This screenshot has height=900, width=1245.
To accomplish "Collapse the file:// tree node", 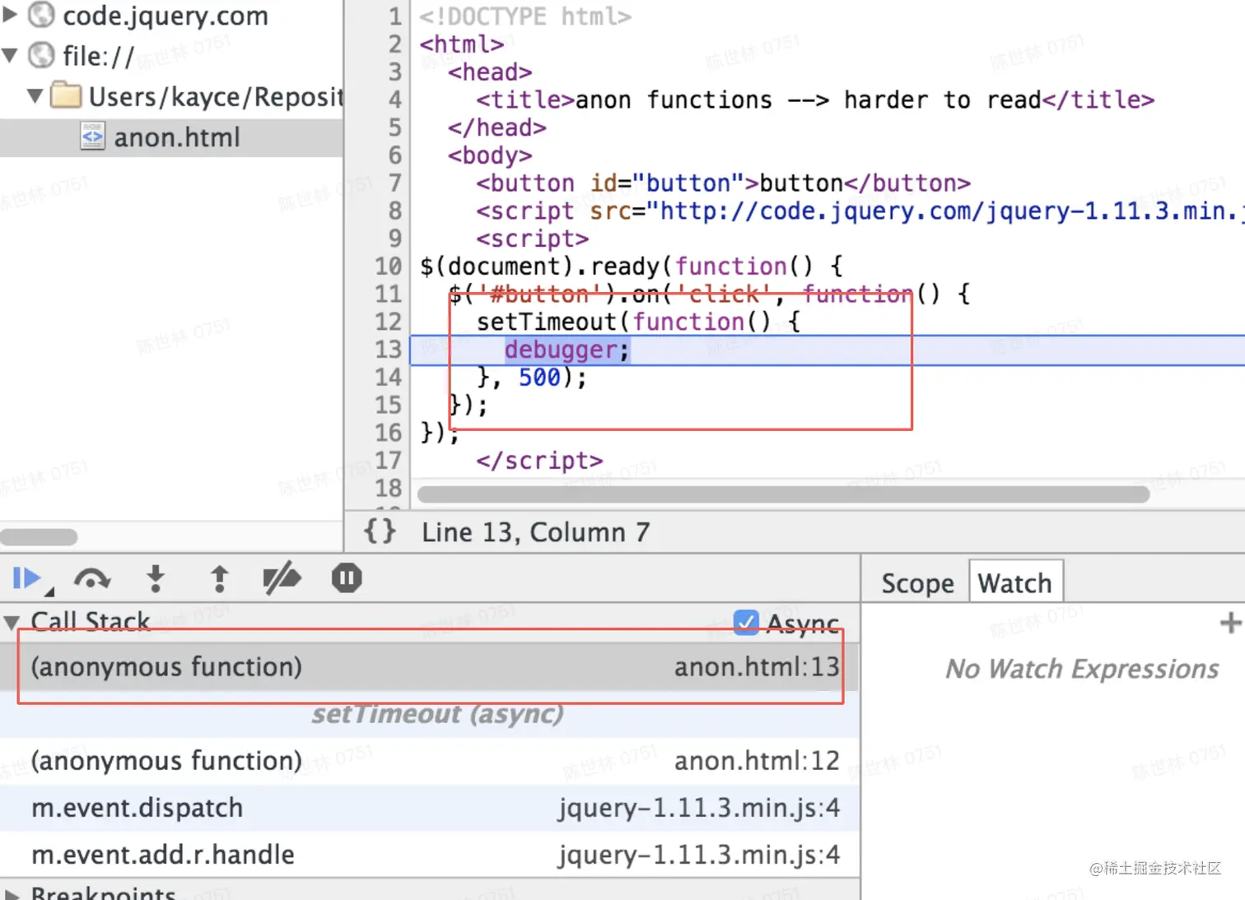I will (11, 55).
